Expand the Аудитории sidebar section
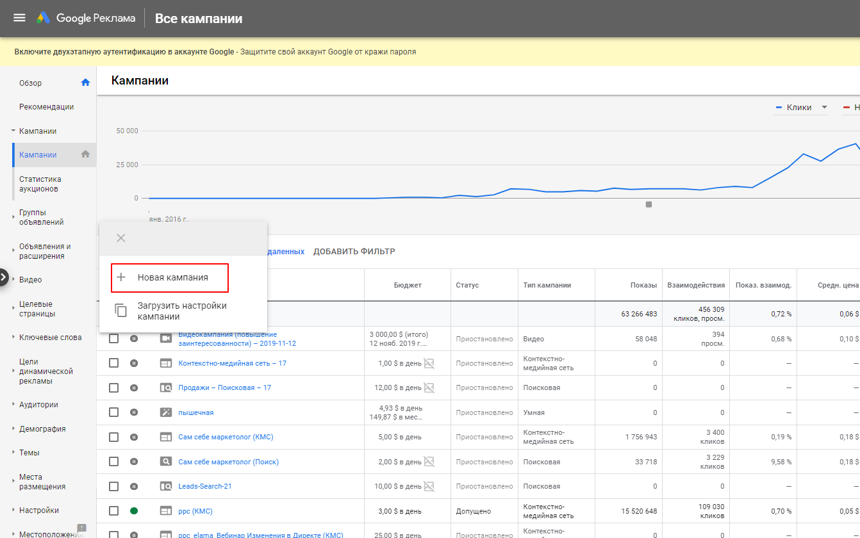 (x=13, y=405)
